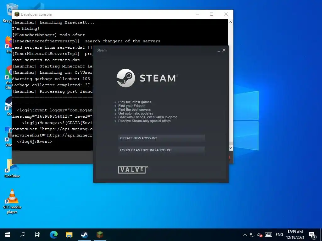Open Task View on the taskbar
This screenshot has height=241, width=322.
[38, 234]
